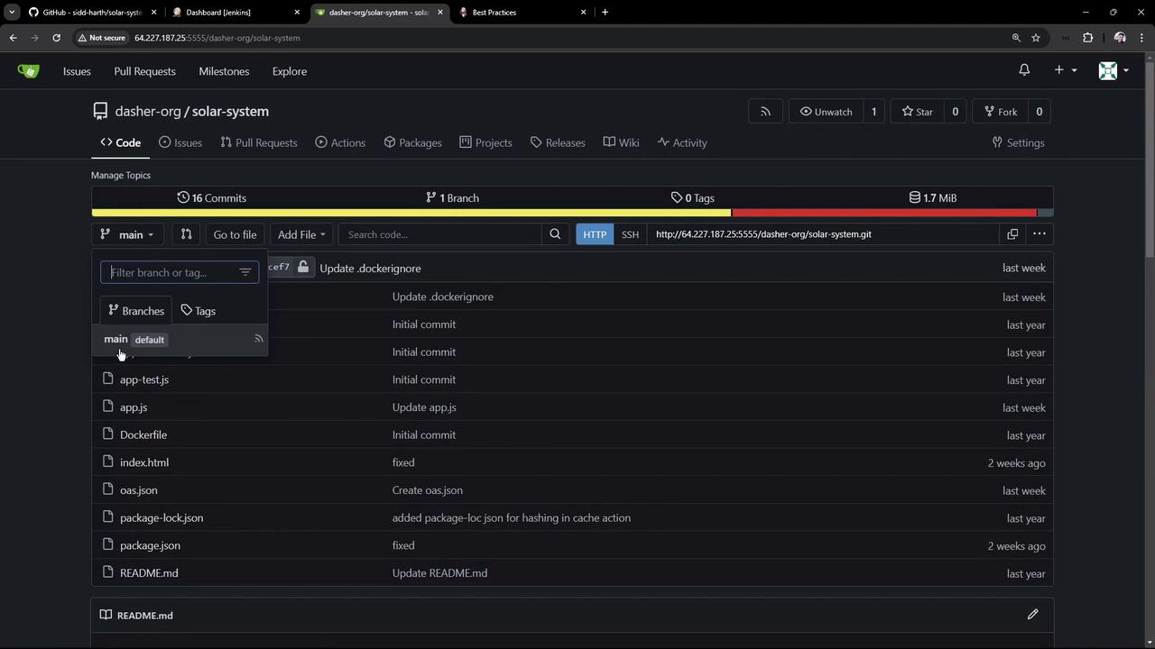Open the 1 Branch link
This screenshot has width=1155, height=649.
452,197
